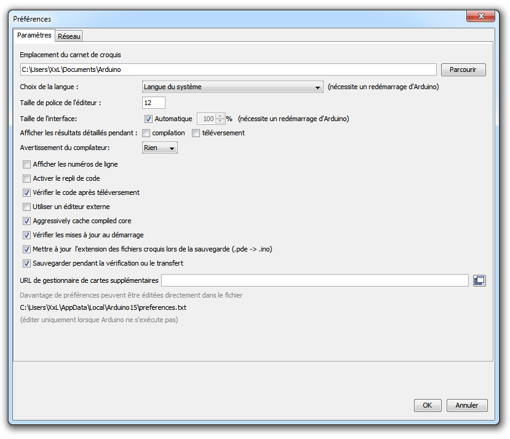
Task: Confirm preferences with OK
Action: click(x=428, y=405)
